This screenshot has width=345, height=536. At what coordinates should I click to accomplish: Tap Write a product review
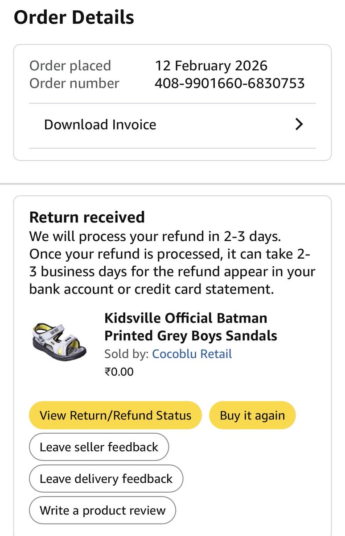click(x=103, y=510)
